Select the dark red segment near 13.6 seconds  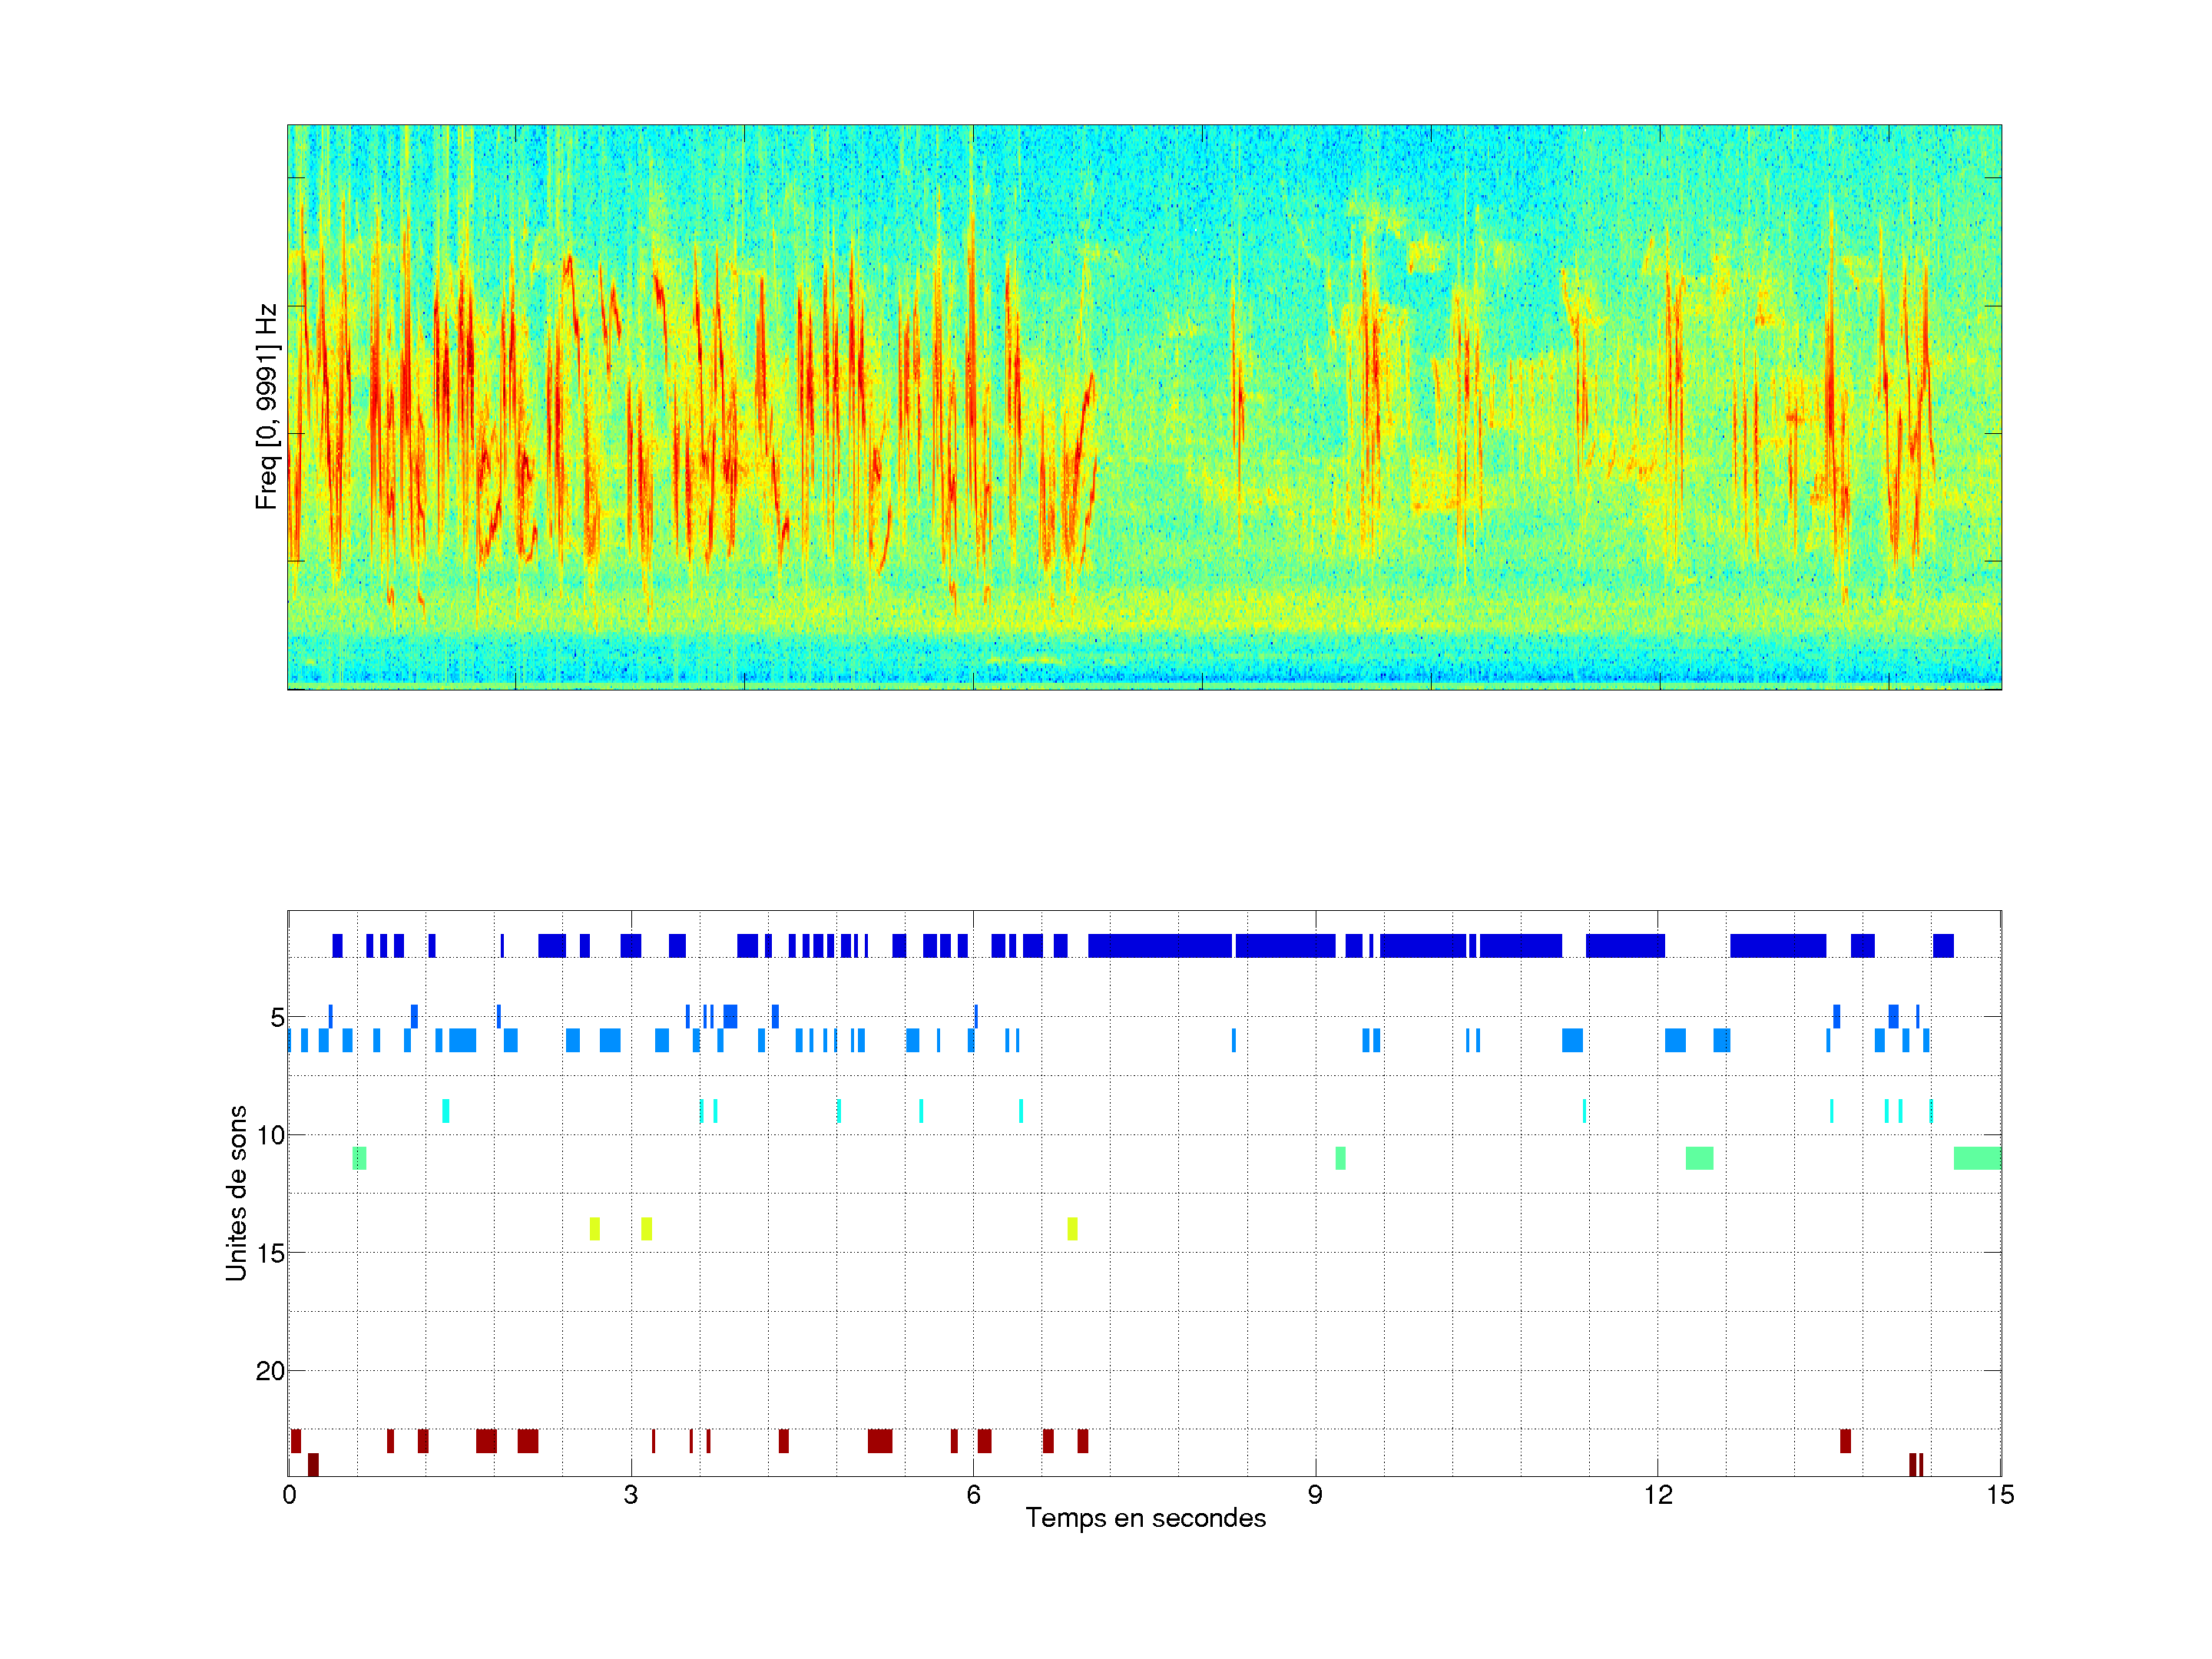pos(1845,1441)
